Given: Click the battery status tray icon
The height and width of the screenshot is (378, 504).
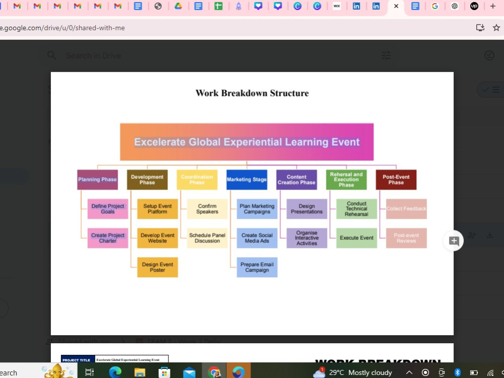Looking at the screenshot, I should click(474, 372).
